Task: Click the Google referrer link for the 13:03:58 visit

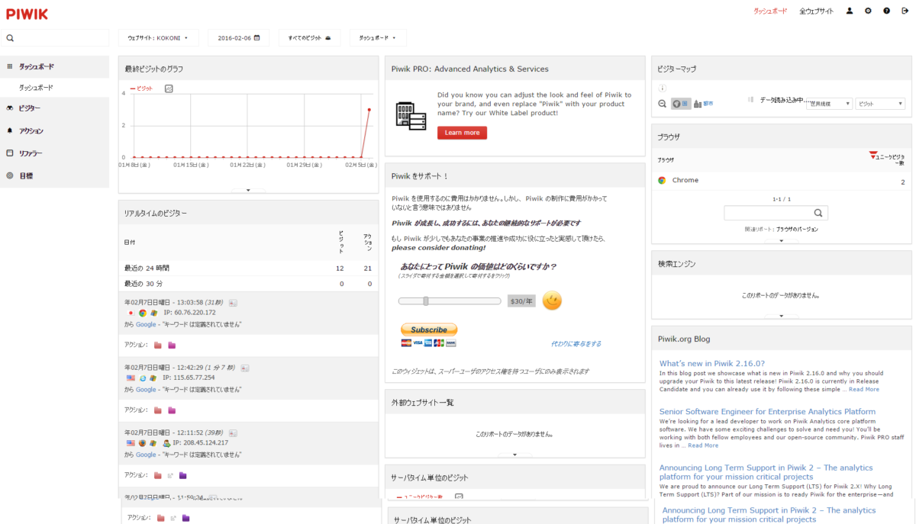Action: (146, 324)
